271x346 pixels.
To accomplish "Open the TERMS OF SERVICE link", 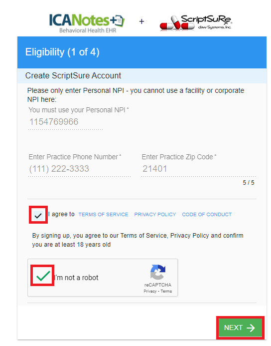I will (x=103, y=215).
